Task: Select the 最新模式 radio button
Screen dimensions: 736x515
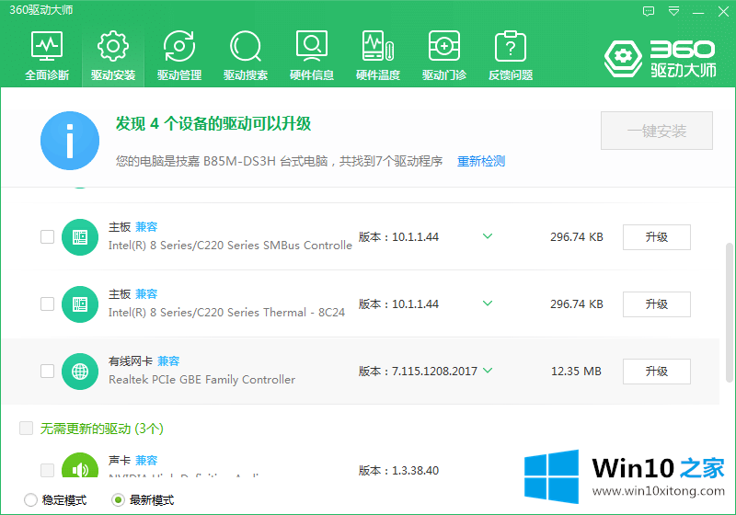Action: point(119,500)
